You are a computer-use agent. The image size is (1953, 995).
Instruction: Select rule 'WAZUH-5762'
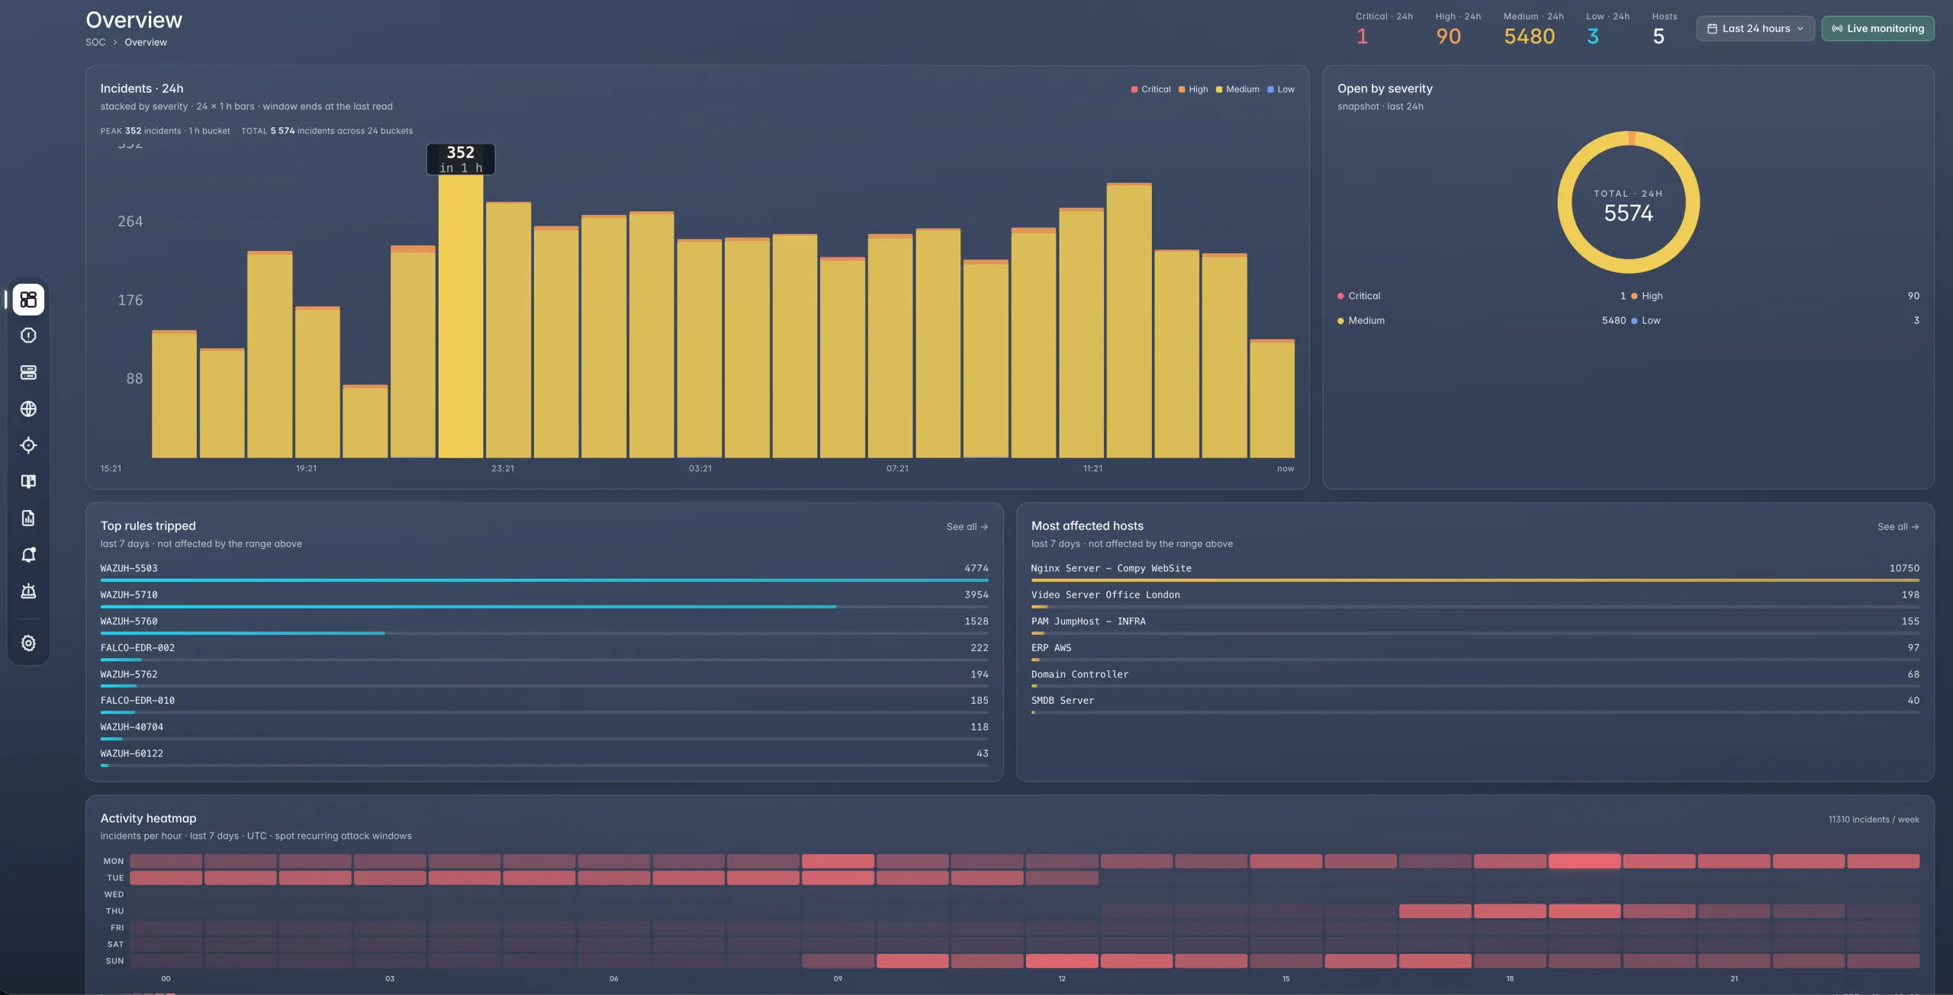(129, 675)
